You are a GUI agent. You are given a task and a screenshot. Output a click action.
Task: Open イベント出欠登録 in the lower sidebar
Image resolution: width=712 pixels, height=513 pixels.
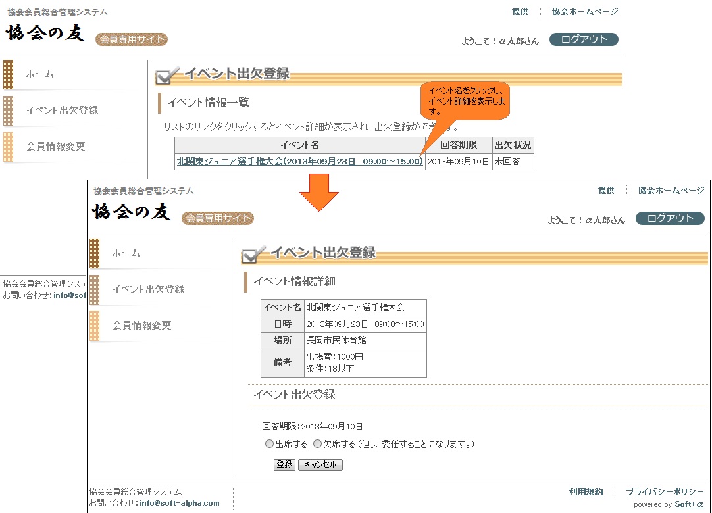click(x=148, y=289)
